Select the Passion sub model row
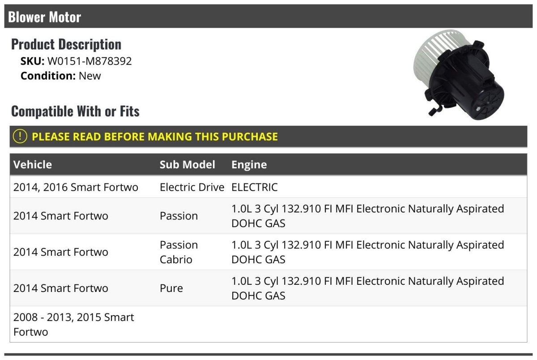The width and height of the screenshot is (537, 360). pos(268,215)
